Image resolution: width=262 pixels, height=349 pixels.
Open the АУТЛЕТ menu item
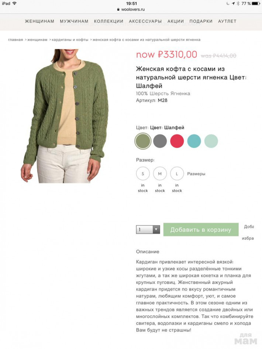coord(227,21)
